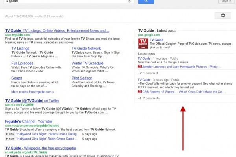
Task: Click the icon beside CBS Renews 15 Shows
Action: (140, 91)
